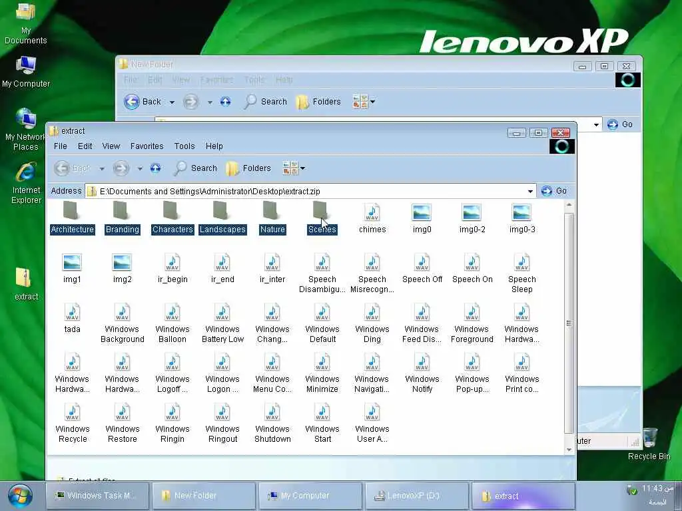Screen dimensions: 682x511
Task: Open the Architecture folder in extract window
Action: pos(72,218)
